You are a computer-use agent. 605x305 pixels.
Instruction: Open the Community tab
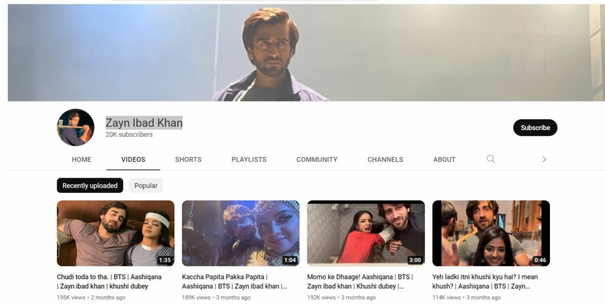click(x=317, y=159)
